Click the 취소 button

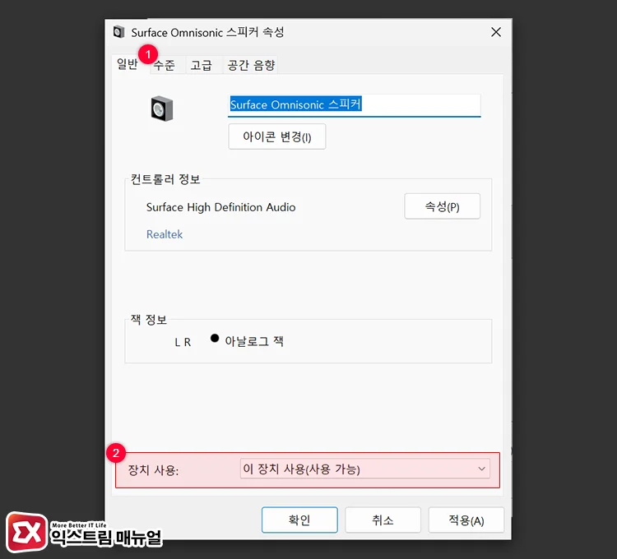[x=383, y=520]
